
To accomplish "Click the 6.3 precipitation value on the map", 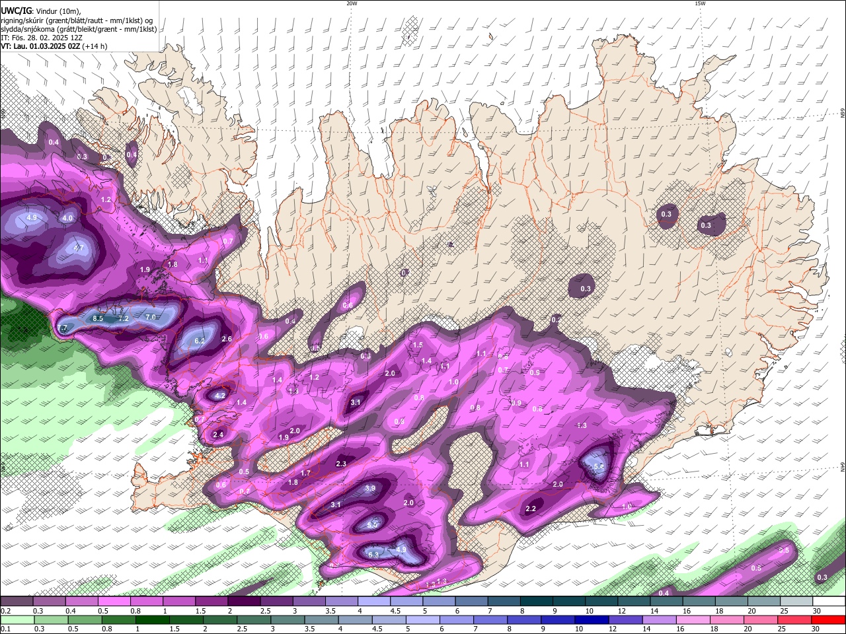I will pyautogui.click(x=373, y=555).
